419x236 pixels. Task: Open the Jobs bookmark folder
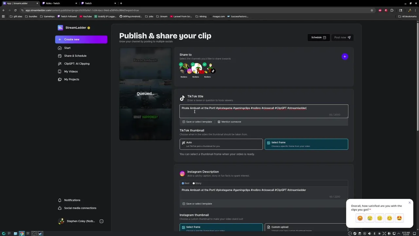(149, 16)
